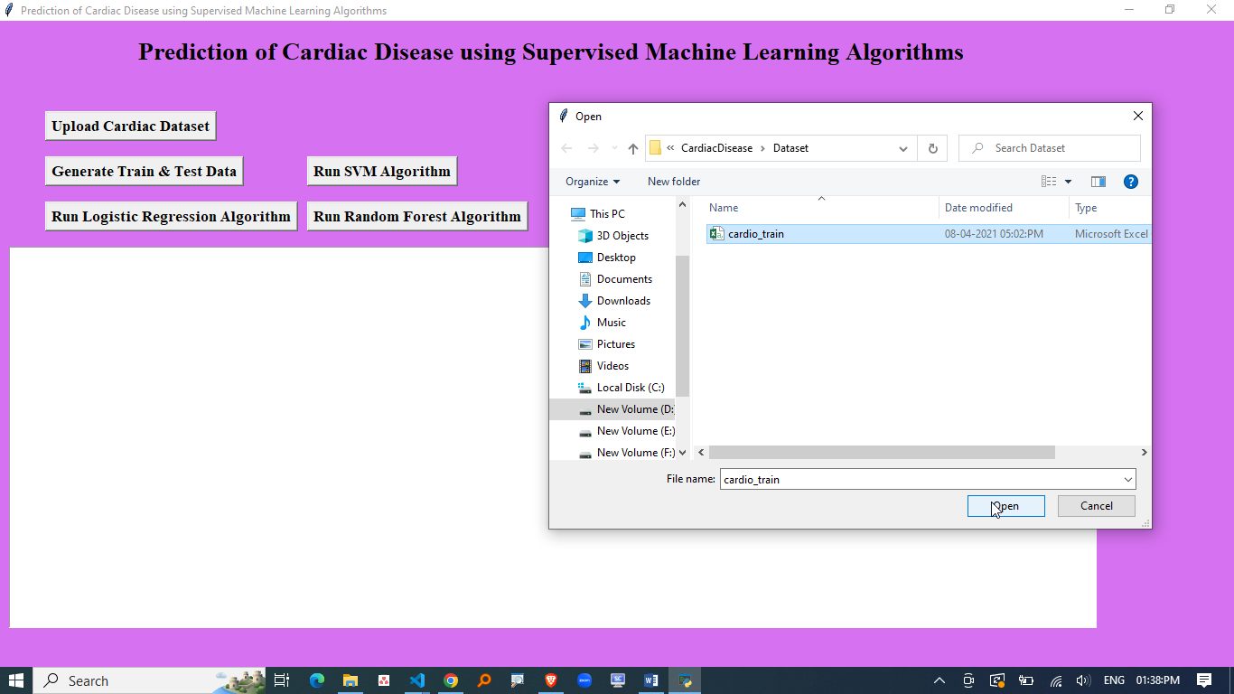The height and width of the screenshot is (694, 1234).
Task: Open dialog Help question mark icon
Action: coord(1130,182)
